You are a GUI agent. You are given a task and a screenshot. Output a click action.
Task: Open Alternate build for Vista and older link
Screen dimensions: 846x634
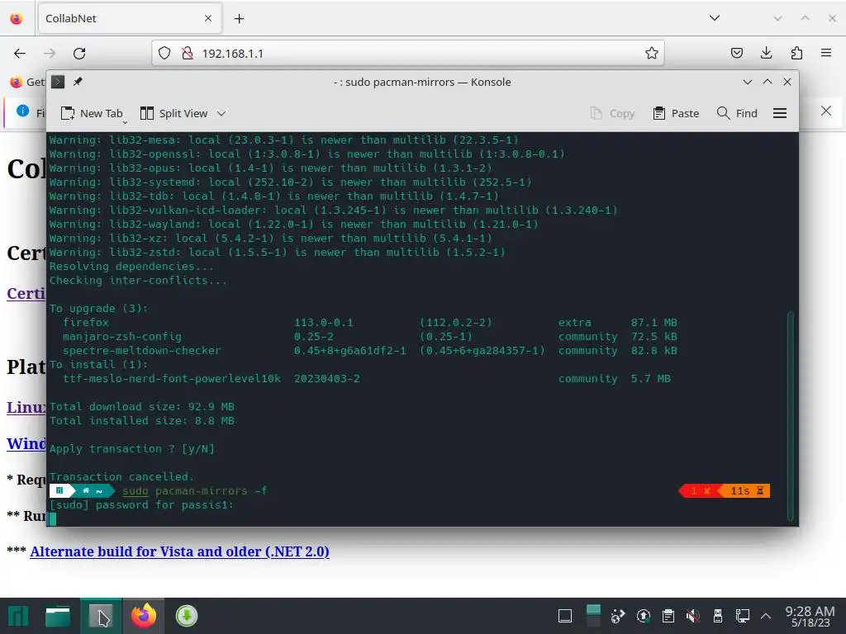pyautogui.click(x=179, y=551)
